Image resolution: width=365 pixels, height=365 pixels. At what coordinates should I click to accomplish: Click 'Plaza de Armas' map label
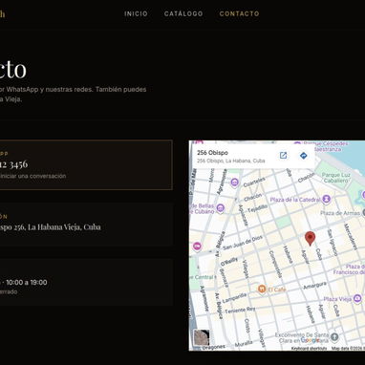[x=340, y=213]
